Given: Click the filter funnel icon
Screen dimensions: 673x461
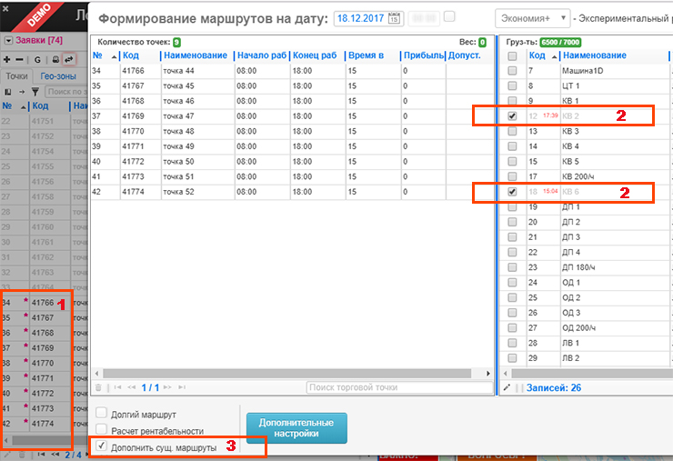Looking at the screenshot, I should pyautogui.click(x=35, y=92).
